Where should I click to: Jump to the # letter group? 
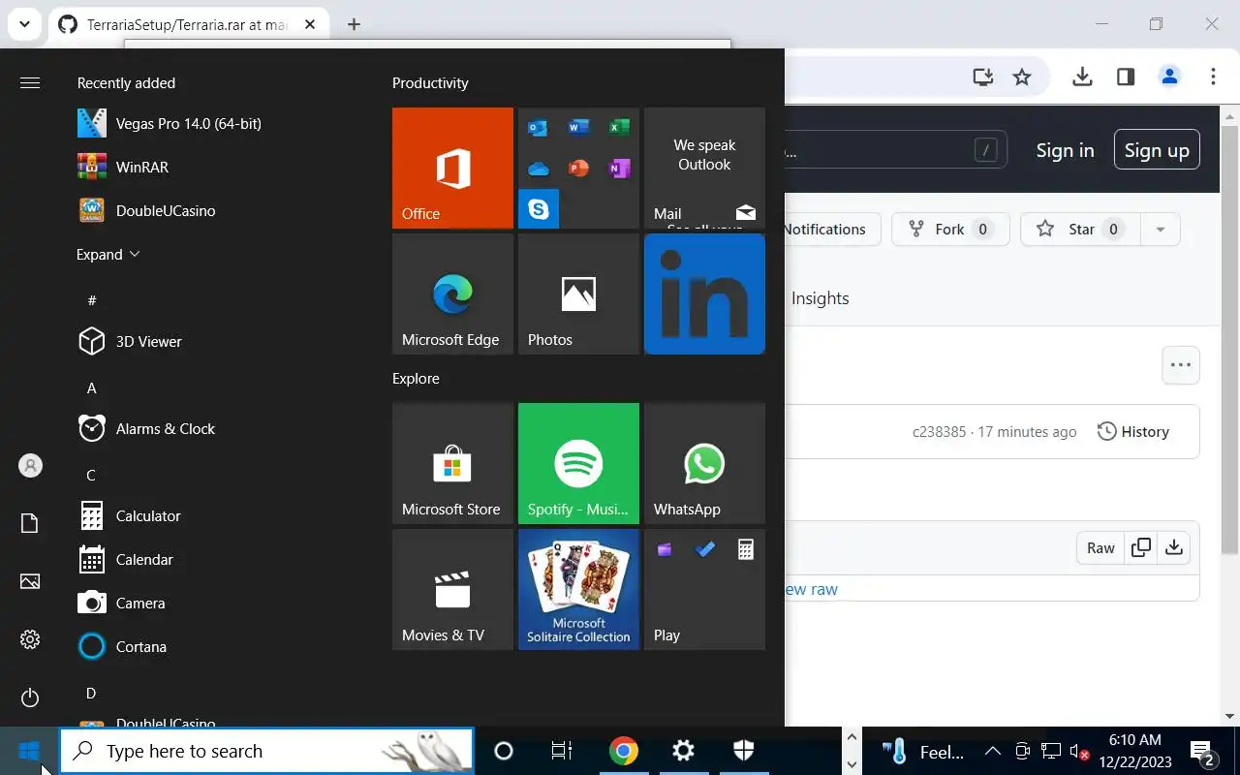coord(92,300)
